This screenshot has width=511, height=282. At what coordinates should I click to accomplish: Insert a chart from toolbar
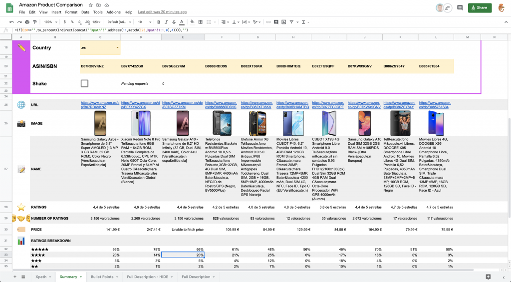click(284, 22)
